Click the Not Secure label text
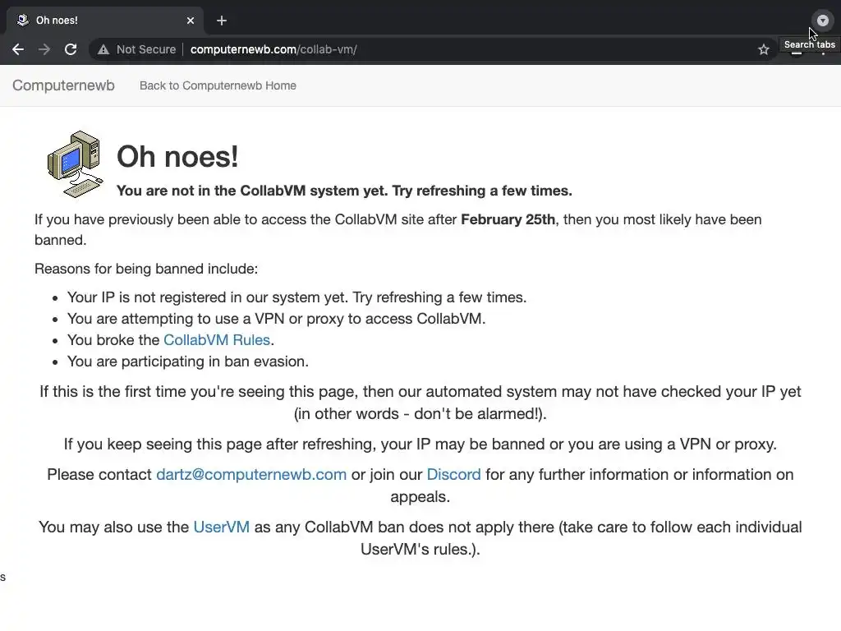 point(146,49)
